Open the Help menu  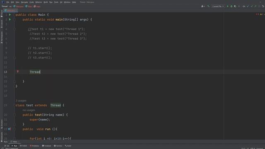[74, 2]
